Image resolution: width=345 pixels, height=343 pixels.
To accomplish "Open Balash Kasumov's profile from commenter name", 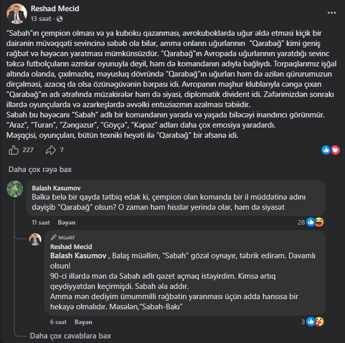I will [x=56, y=187].
